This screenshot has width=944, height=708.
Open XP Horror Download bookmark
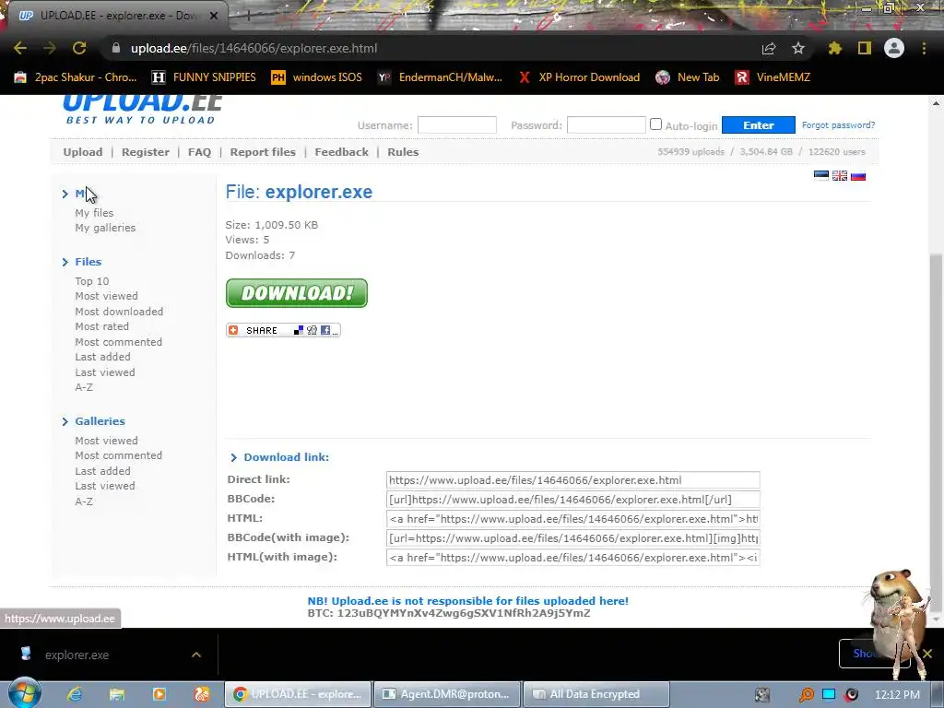click(x=579, y=77)
